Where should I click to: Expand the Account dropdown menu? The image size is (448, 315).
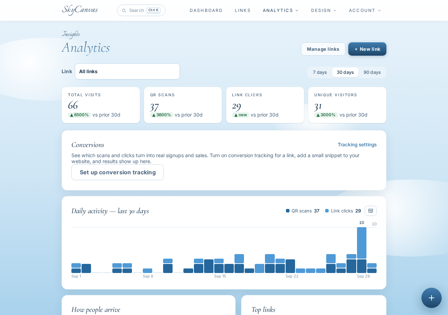pos(365,10)
